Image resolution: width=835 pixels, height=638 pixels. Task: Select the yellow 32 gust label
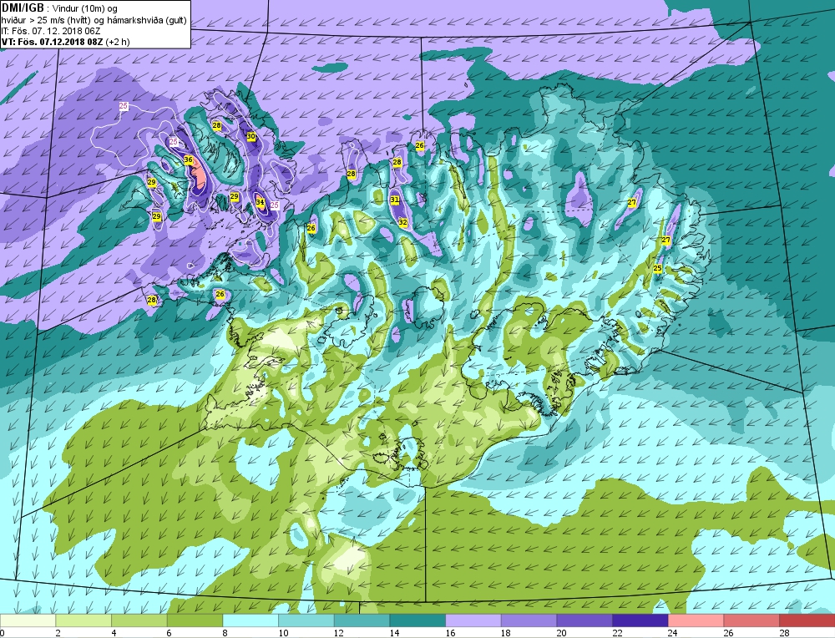coord(402,222)
